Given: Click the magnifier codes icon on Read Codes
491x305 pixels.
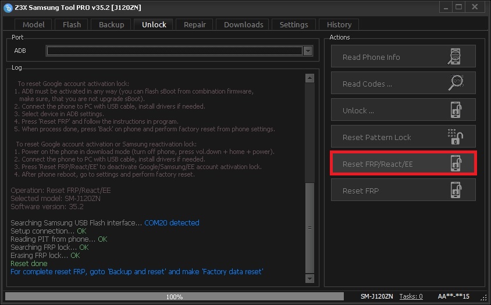Looking at the screenshot, I should coord(456,83).
